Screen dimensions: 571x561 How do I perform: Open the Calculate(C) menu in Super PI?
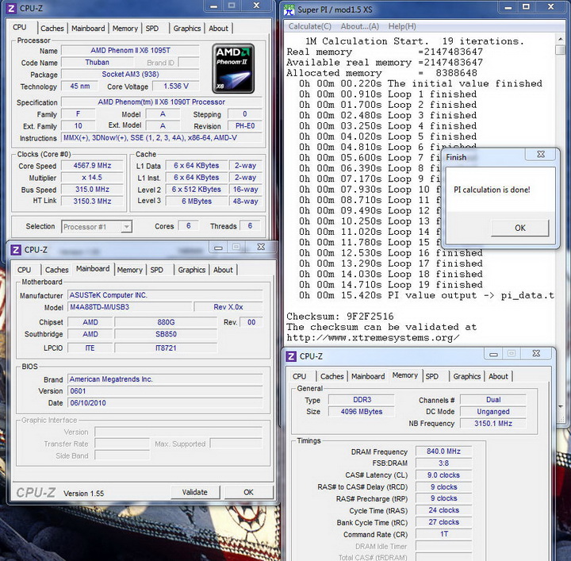pyautogui.click(x=310, y=26)
